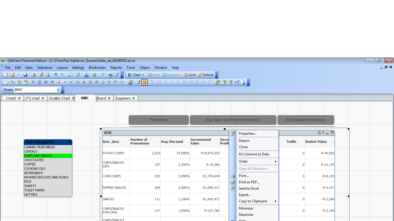
Task: Open the Sheets dropdown showing BMC
Action: [x=58, y=90]
